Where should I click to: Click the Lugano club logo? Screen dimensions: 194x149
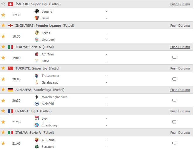[37, 11]
